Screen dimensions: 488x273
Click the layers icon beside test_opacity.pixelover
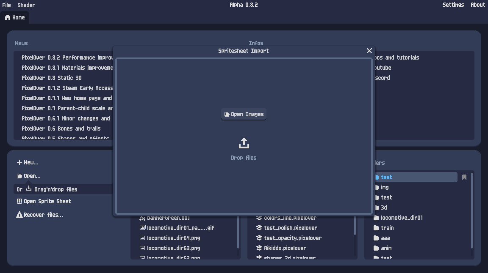pos(259,238)
